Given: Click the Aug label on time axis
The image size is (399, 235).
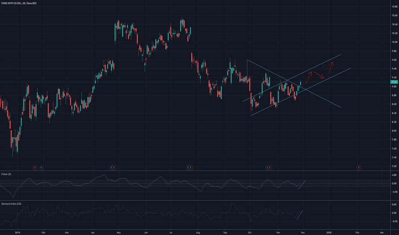Looking at the screenshot, I should pyautogui.click(x=198, y=232).
